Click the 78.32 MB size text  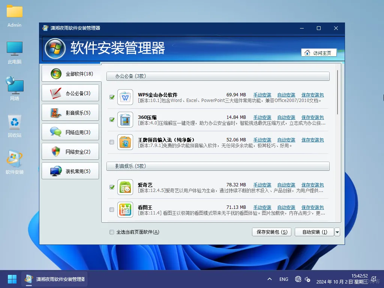click(x=236, y=185)
